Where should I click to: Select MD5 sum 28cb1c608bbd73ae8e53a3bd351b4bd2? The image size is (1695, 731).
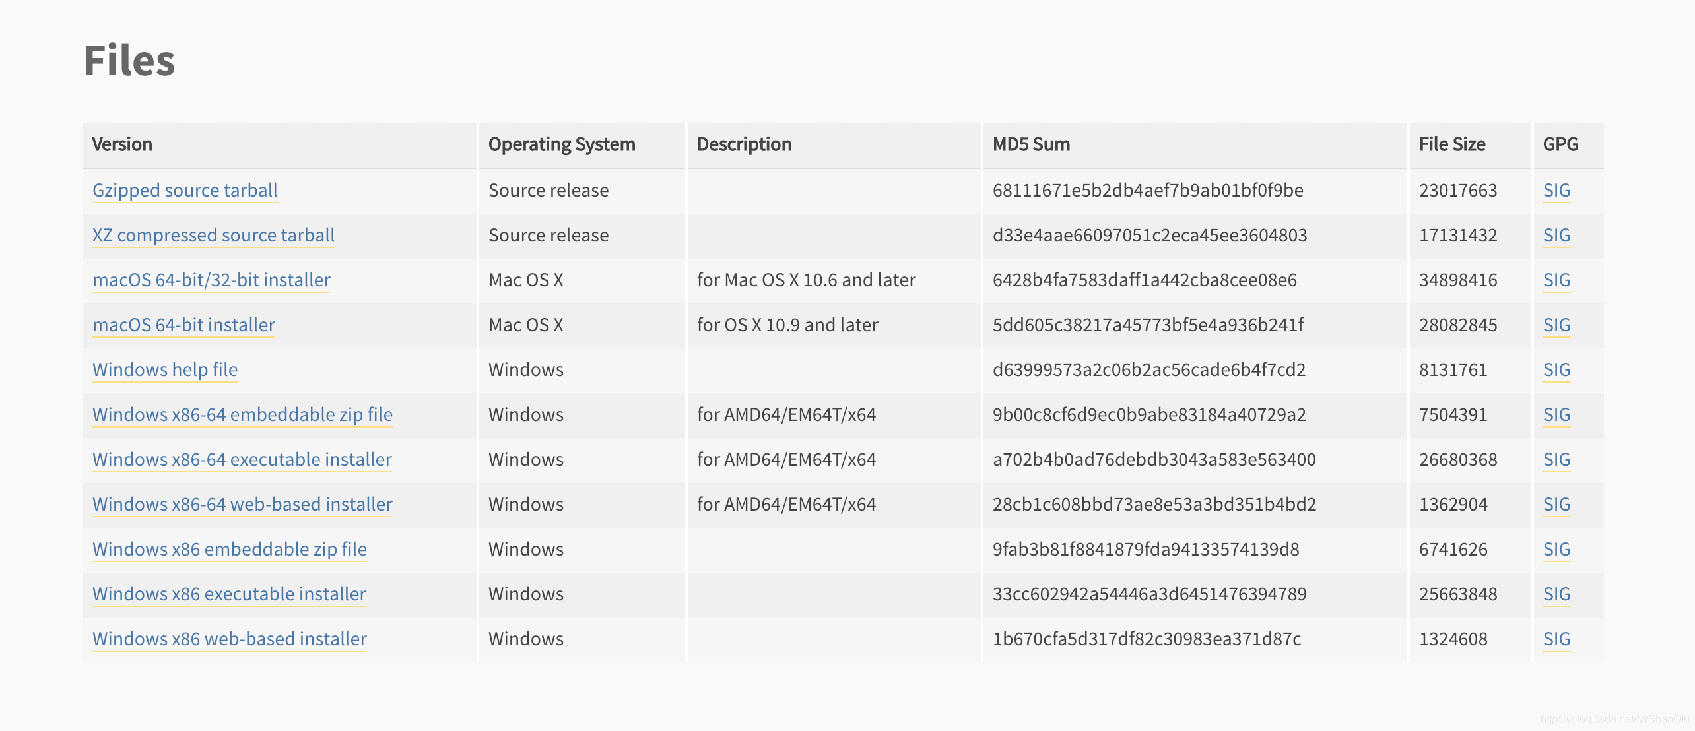1154,505
